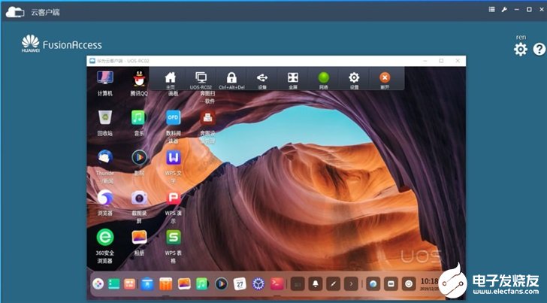Click the blue globe icon in the dock
547x303 pixels.
(373, 283)
